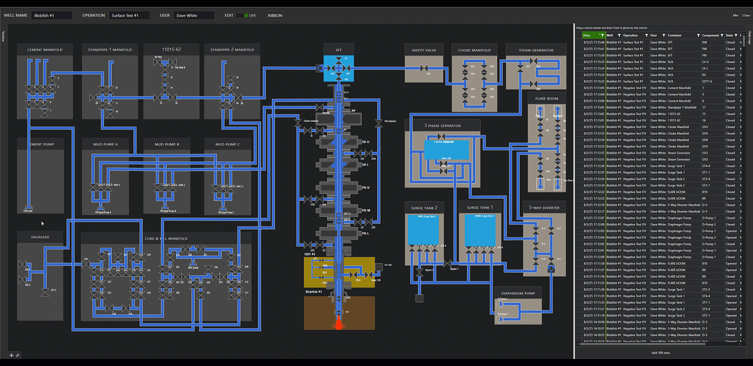
Task: Click the SSV valve in Safety Valve
Action: (x=424, y=69)
